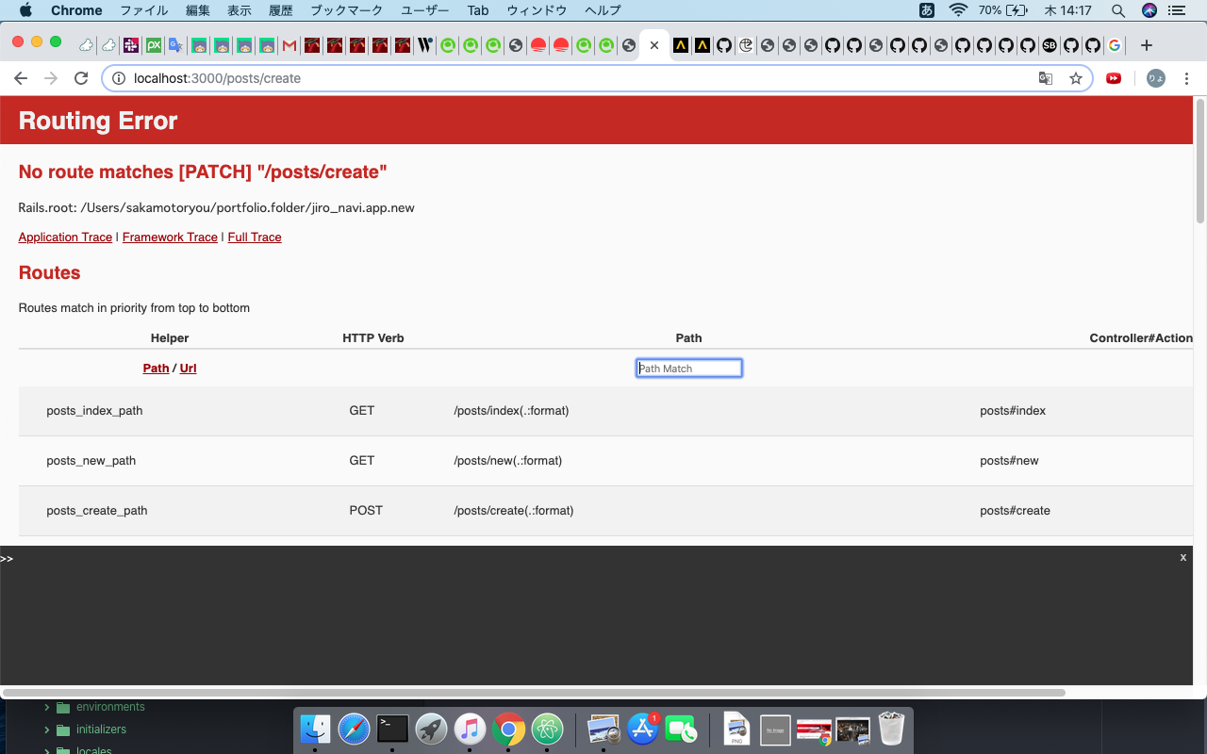Screen dimensions: 1207x754
Task: Open the App Store from the Dock
Action: click(642, 728)
